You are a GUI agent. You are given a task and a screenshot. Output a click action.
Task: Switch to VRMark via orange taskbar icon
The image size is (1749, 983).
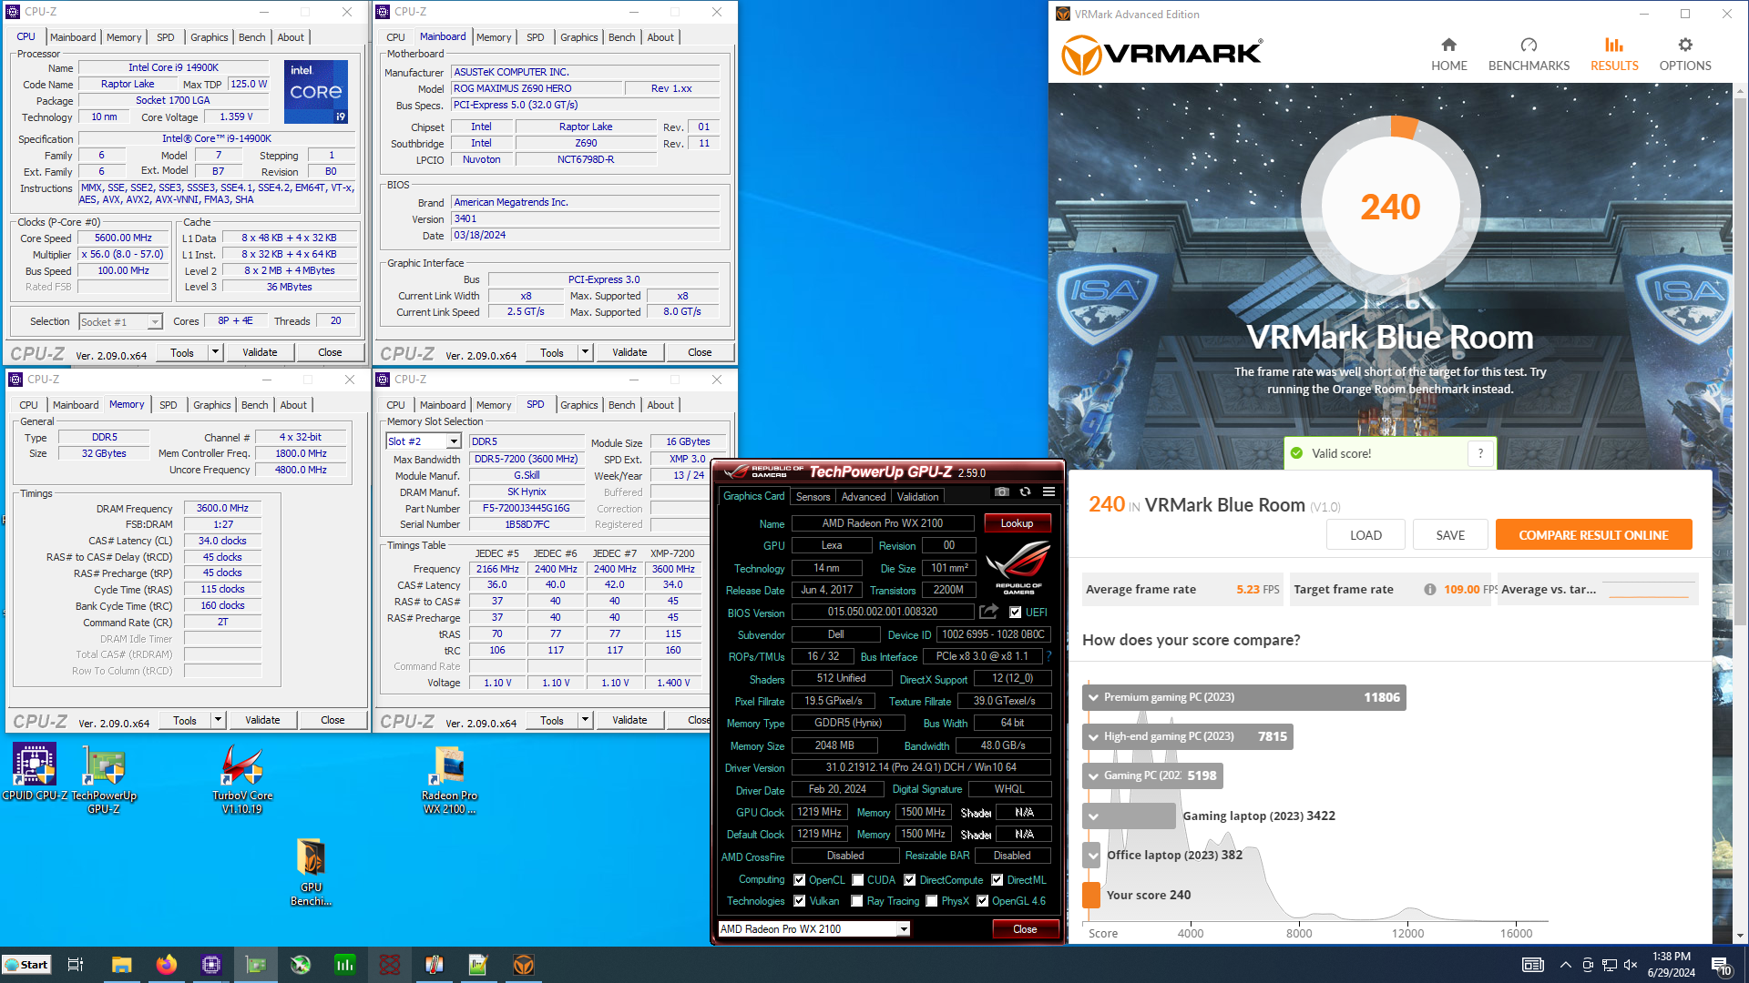tap(523, 965)
